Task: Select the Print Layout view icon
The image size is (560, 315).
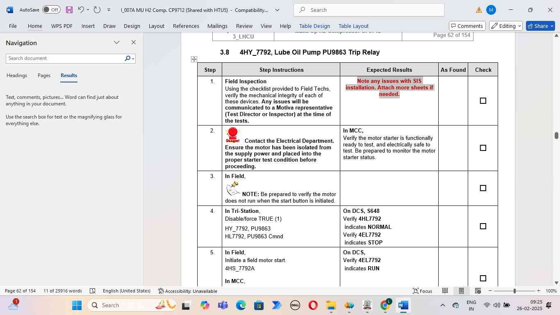Action: [461, 291]
